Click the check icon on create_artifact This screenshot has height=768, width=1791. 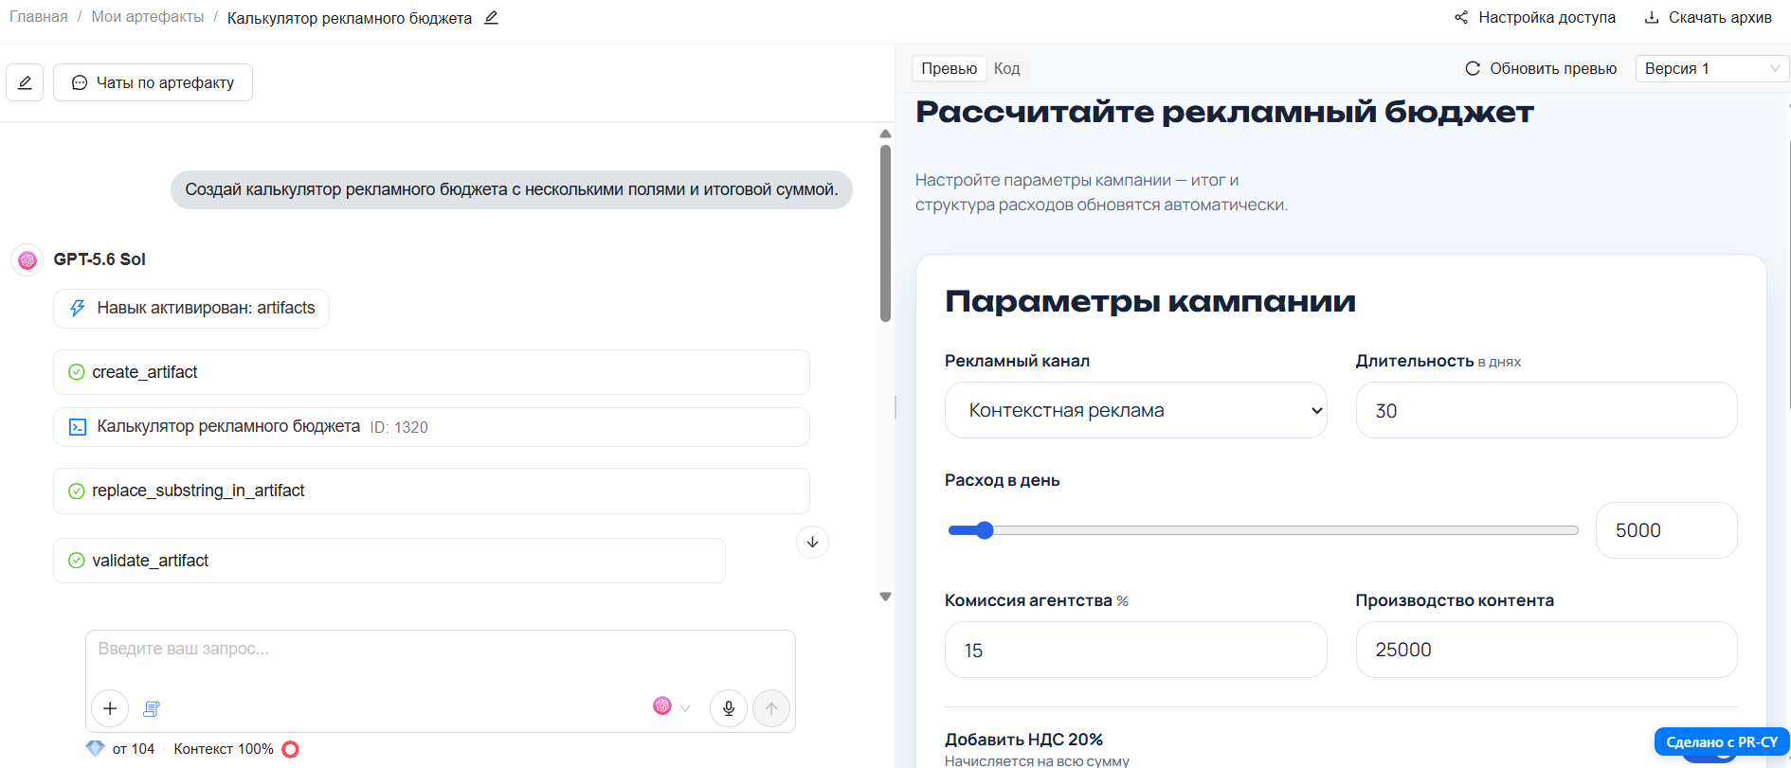[77, 372]
